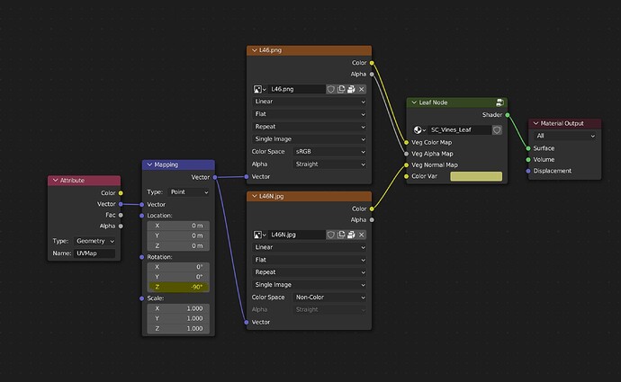Collapse the Mapping node
The height and width of the screenshot is (382, 621).
149,164
